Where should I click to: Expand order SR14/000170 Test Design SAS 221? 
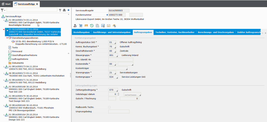coord(4,96)
